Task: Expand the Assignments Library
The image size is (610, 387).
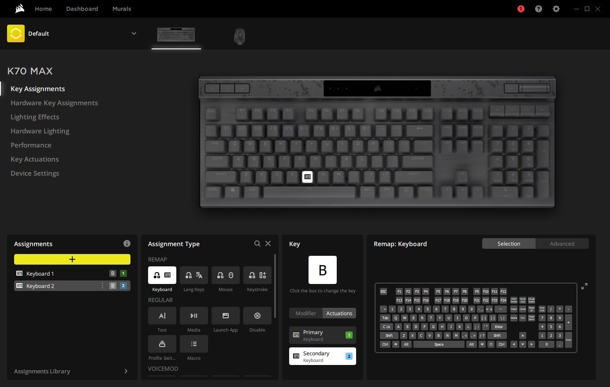Action: (x=72, y=371)
